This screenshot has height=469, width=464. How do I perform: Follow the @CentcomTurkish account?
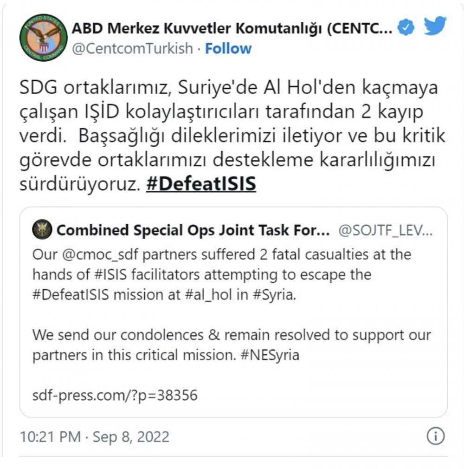[228, 48]
